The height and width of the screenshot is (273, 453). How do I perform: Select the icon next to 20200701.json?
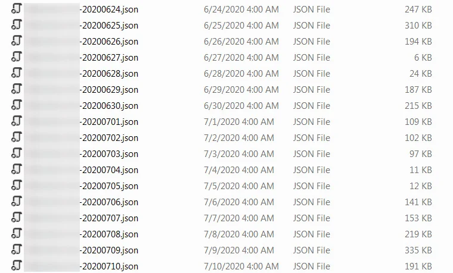click(x=17, y=121)
